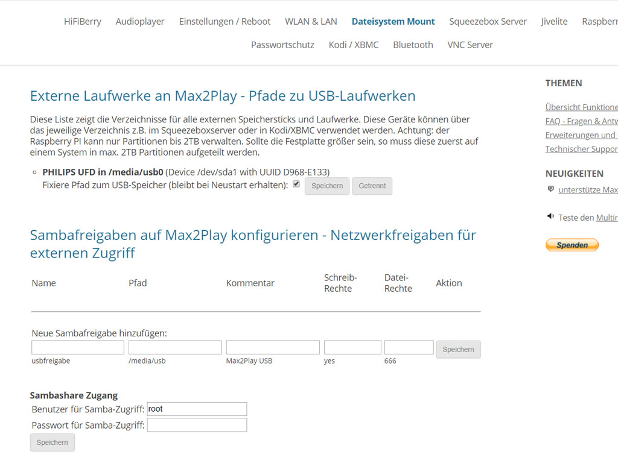Switch to Kodi / XBMC tab
618x463 pixels.
click(354, 45)
